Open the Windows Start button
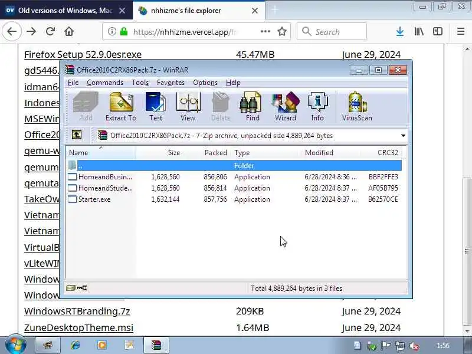This screenshot has width=472, height=354. [x=15, y=345]
